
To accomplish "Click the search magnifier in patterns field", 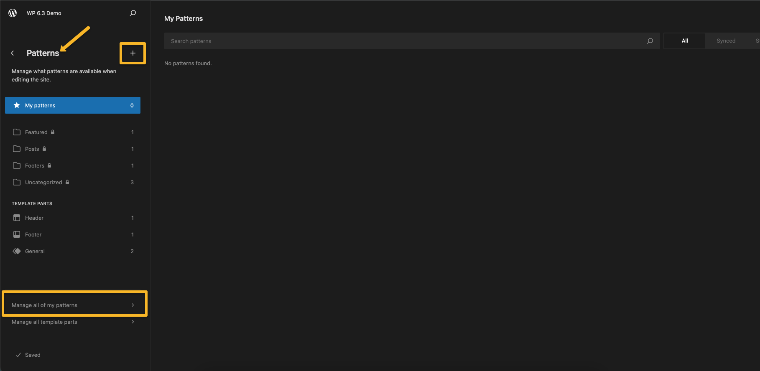I will [650, 41].
